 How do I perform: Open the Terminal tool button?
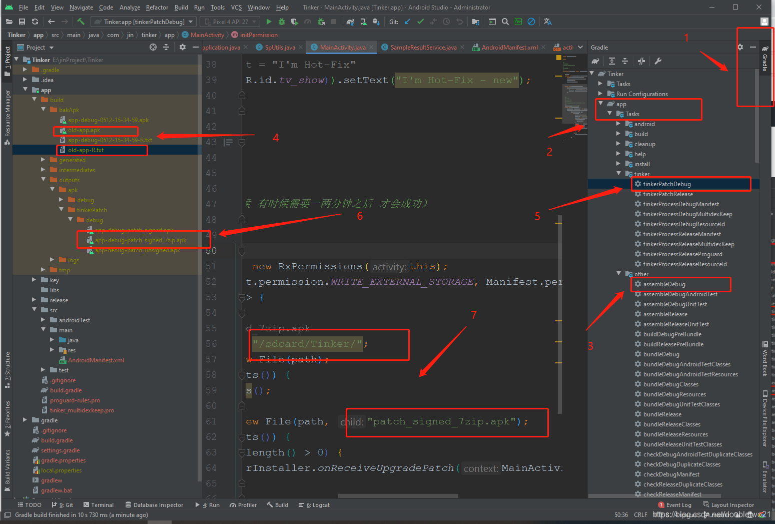99,505
